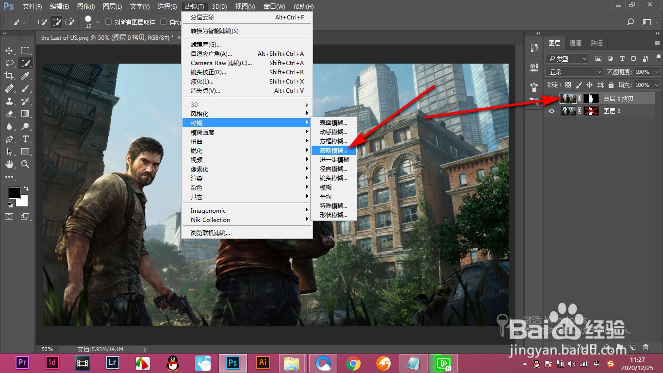Select the Hand tool
Viewport: 663px width, 373px height.
9,164
